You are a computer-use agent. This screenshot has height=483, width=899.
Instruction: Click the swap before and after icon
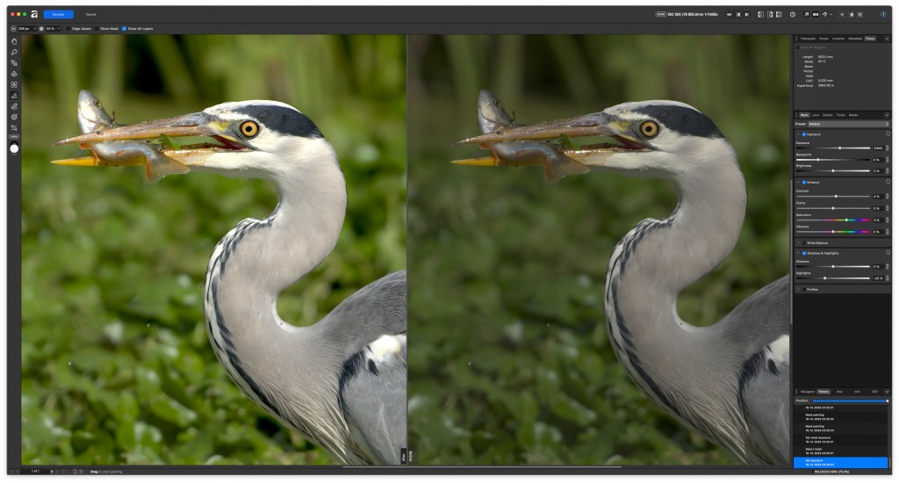pos(779,14)
